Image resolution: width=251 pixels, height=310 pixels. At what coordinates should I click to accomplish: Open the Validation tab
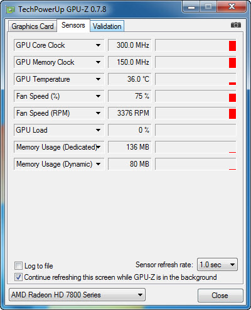(x=107, y=26)
